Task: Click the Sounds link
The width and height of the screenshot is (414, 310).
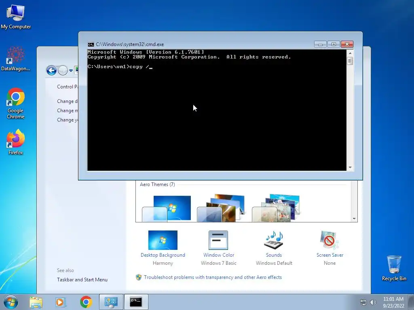Action: point(274,255)
